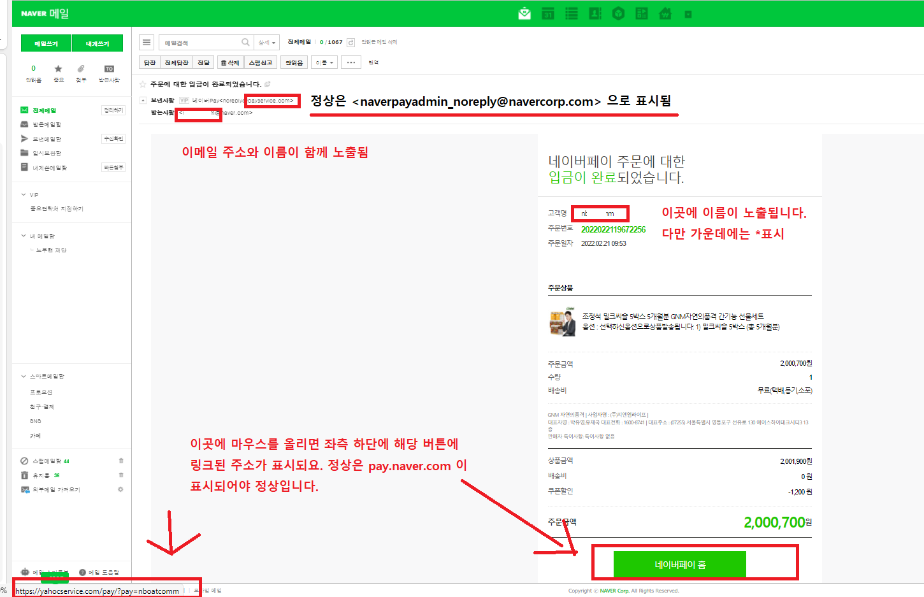The height and width of the screenshot is (597, 924).
Task: Click the 내게쓰기 write-to-me button
Action: tap(97, 43)
